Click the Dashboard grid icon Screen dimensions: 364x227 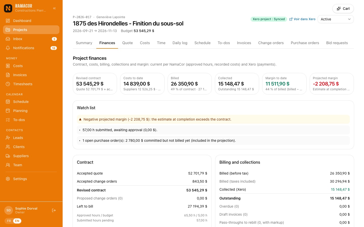(8, 21)
